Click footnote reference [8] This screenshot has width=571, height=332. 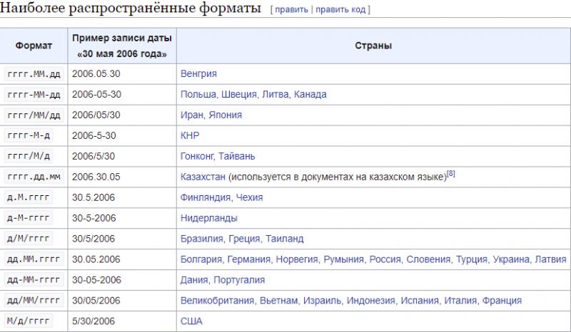point(450,174)
